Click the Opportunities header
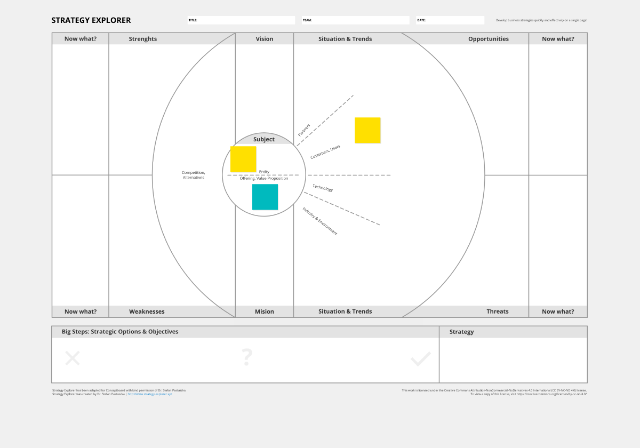This screenshot has height=448, width=640. 489,39
